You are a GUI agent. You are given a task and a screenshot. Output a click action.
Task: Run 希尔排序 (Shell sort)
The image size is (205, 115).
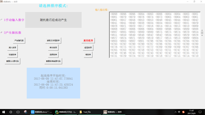click(53, 48)
